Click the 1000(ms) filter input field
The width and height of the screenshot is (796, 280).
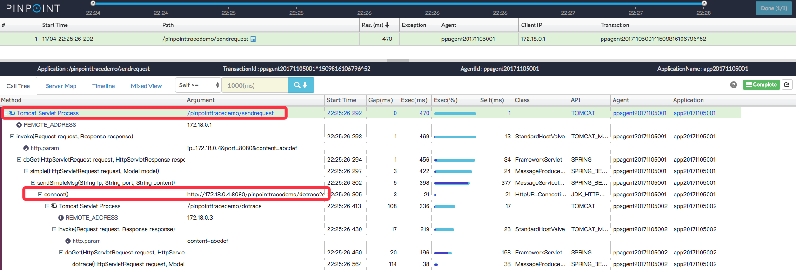pos(255,85)
